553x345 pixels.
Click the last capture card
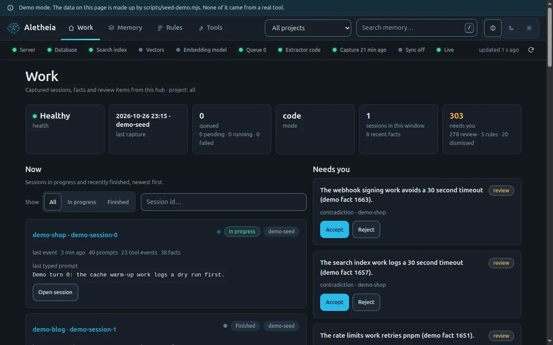click(148, 129)
